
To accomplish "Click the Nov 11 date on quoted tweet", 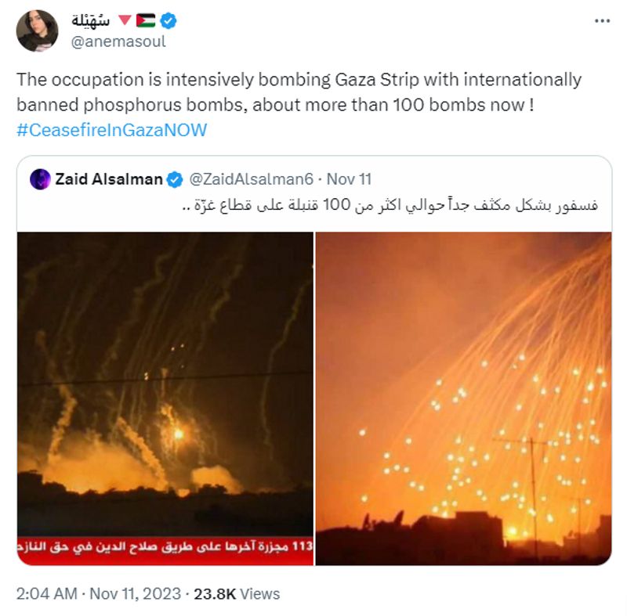I will pyautogui.click(x=349, y=179).
